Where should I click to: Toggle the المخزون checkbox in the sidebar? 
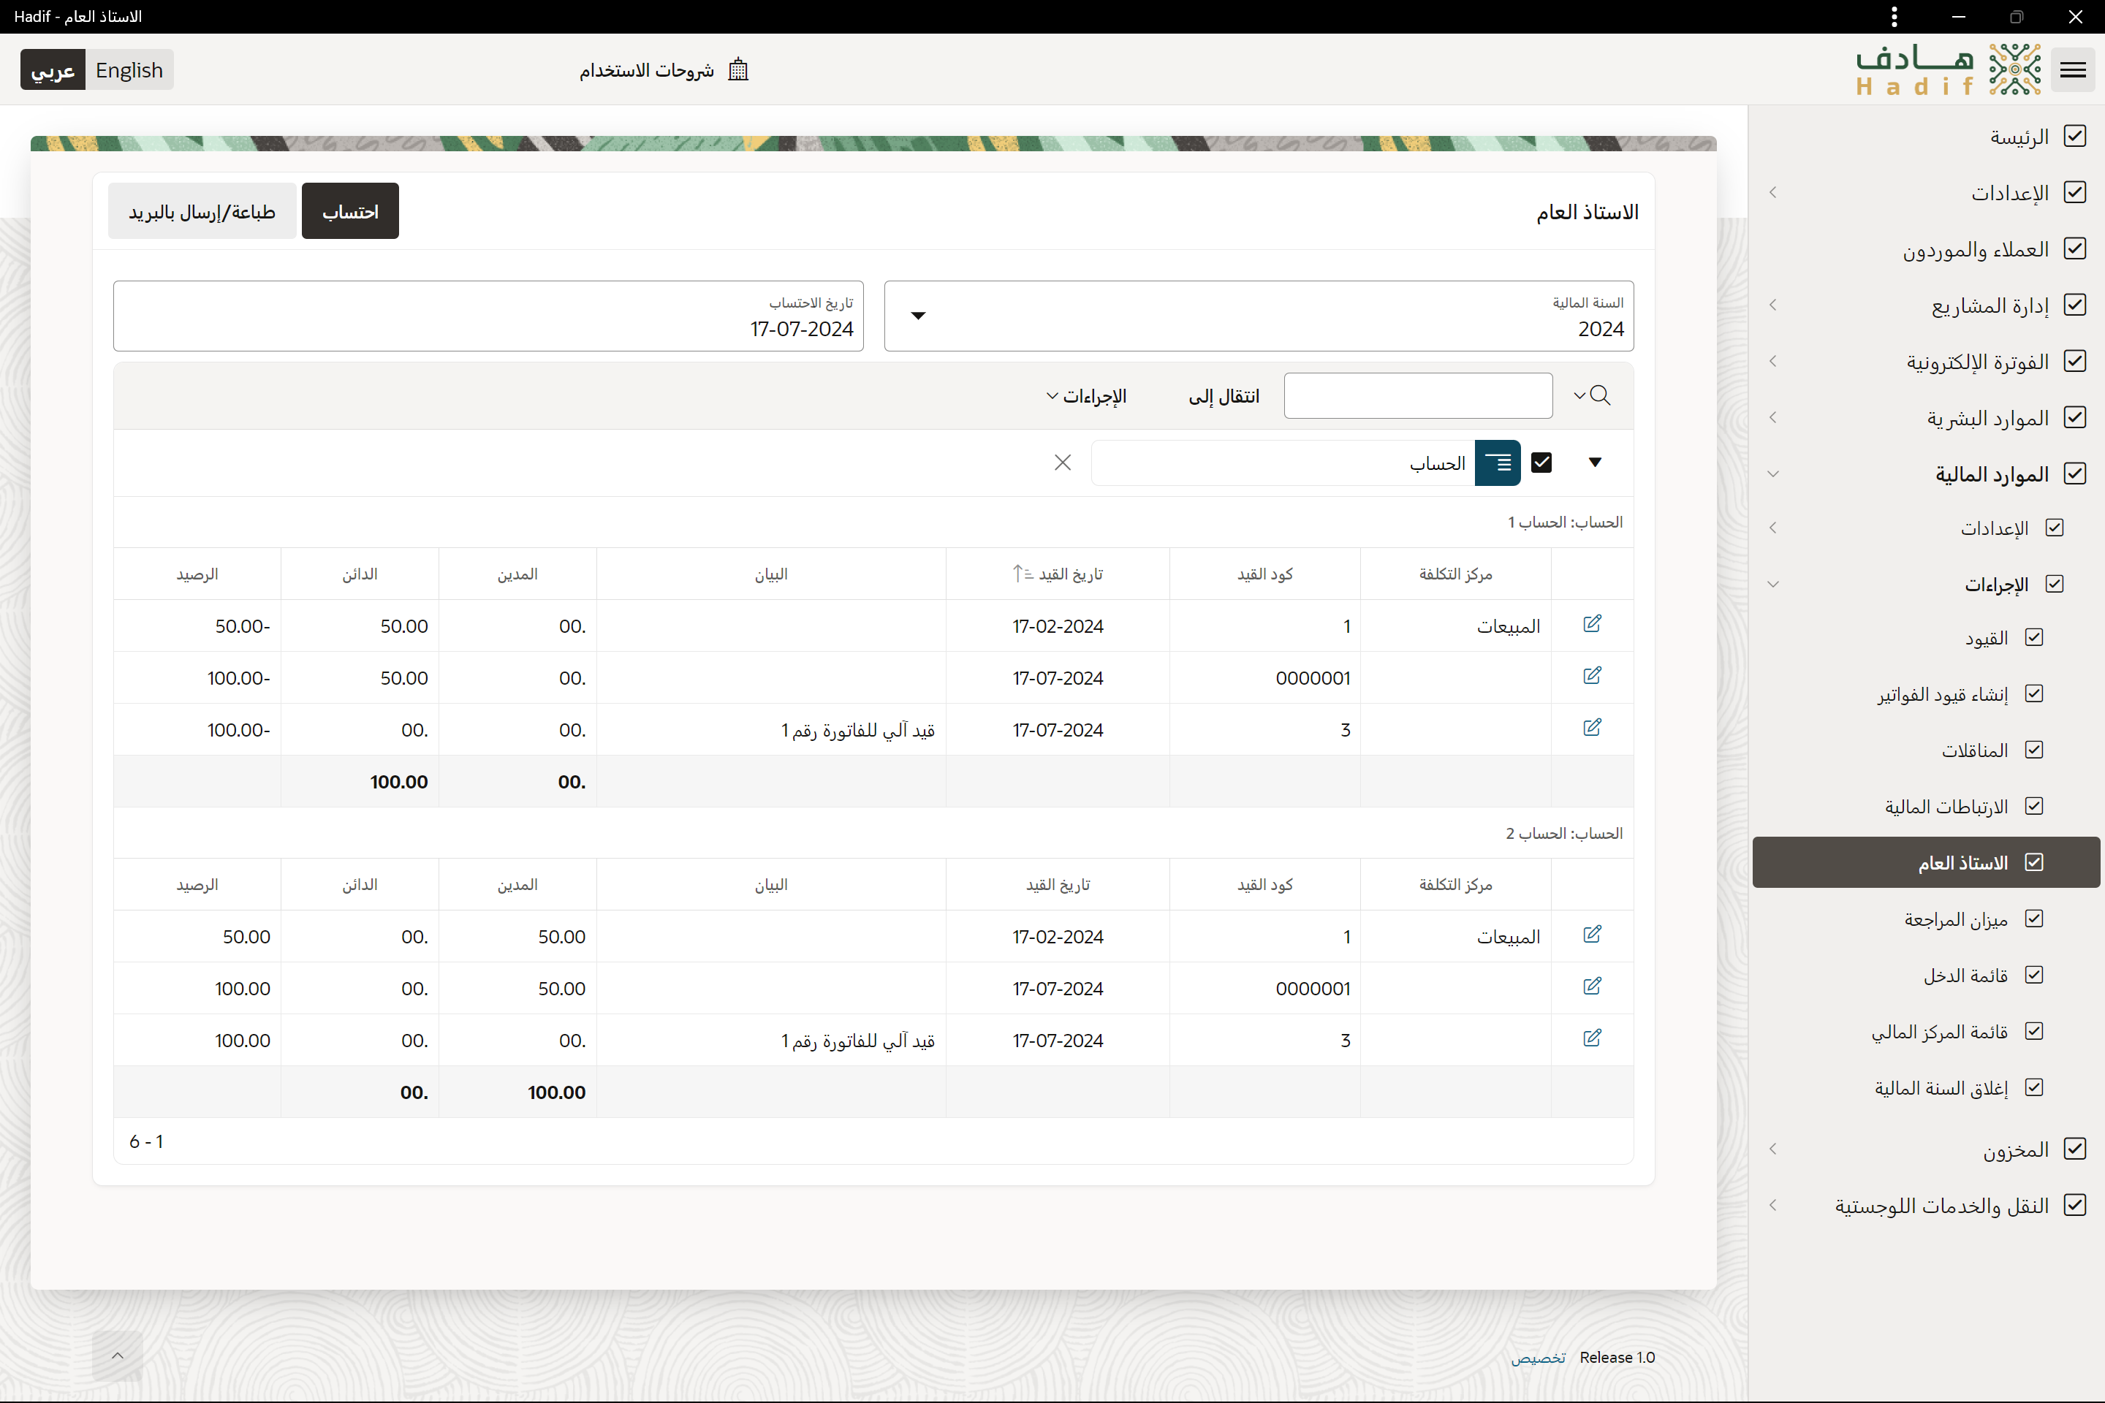point(2074,1149)
